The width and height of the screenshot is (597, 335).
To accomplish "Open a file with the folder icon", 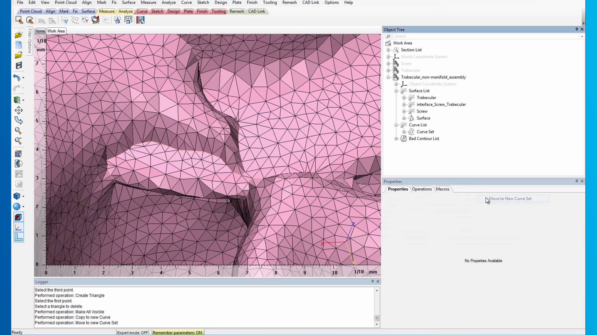I will [x=18, y=55].
